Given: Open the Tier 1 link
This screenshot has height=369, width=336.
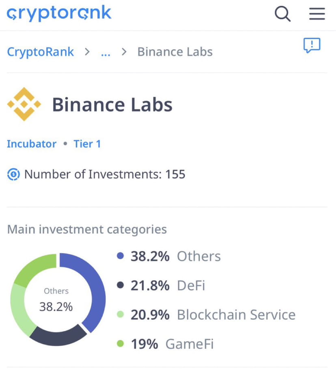Looking at the screenshot, I should tap(87, 144).
